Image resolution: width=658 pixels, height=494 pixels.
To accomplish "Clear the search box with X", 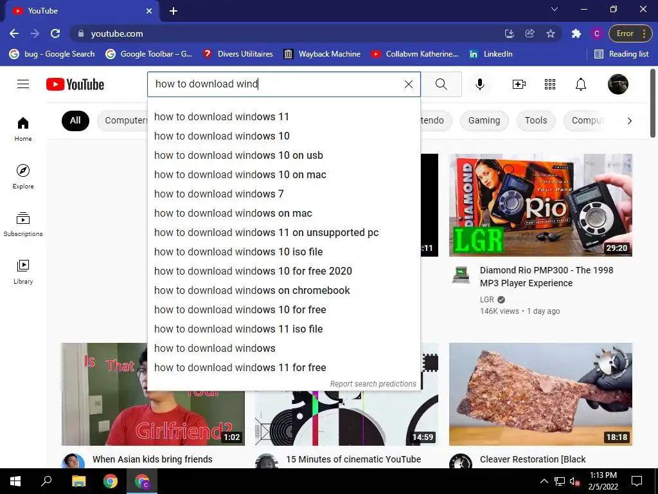I will (x=408, y=84).
